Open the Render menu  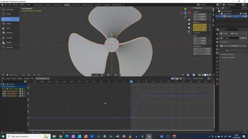pos(15,5)
